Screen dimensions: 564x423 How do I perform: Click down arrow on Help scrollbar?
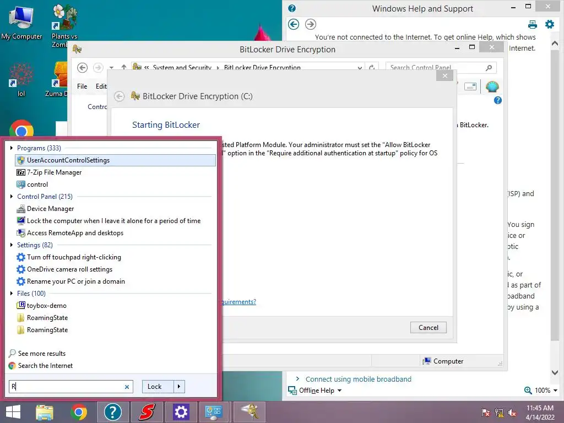555,373
